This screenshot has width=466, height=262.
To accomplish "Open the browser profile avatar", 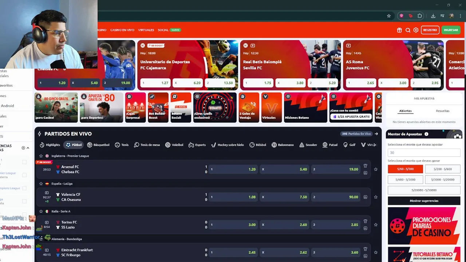I will click(x=451, y=16).
